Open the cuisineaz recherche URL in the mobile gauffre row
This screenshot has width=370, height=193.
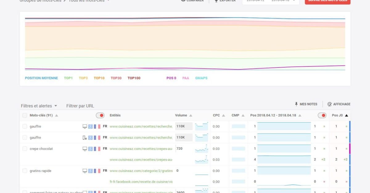[141, 138]
